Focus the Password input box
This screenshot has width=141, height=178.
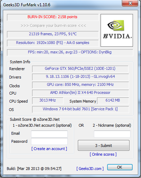(x=49, y=141)
